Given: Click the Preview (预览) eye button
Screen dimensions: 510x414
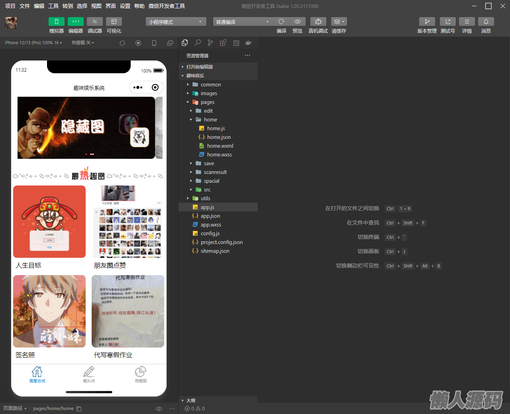Looking at the screenshot, I should click(297, 21).
